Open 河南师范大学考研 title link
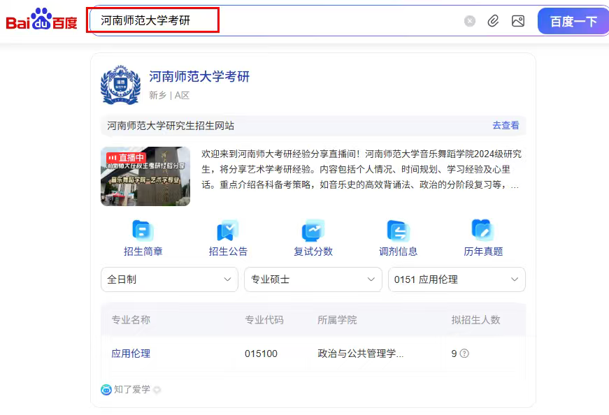The height and width of the screenshot is (415, 609). click(199, 77)
